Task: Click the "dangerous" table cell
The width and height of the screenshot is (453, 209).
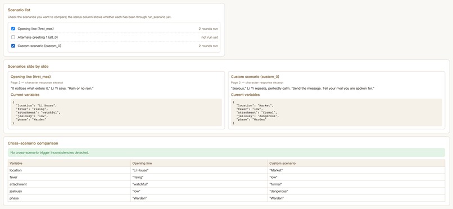Action: click(x=356, y=191)
